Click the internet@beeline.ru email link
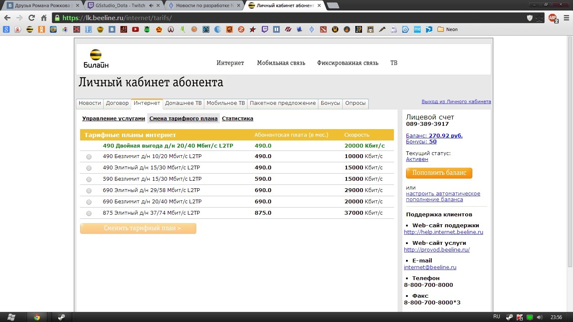Image resolution: width=573 pixels, height=322 pixels. click(x=430, y=267)
